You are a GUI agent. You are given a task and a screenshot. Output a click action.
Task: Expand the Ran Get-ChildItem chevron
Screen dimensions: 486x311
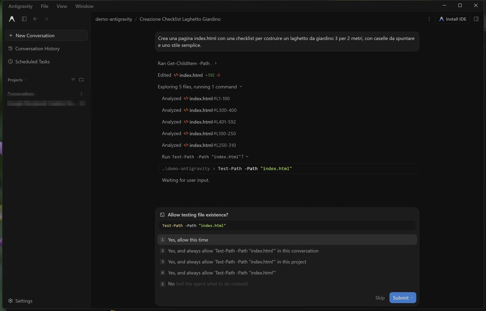[x=216, y=63]
